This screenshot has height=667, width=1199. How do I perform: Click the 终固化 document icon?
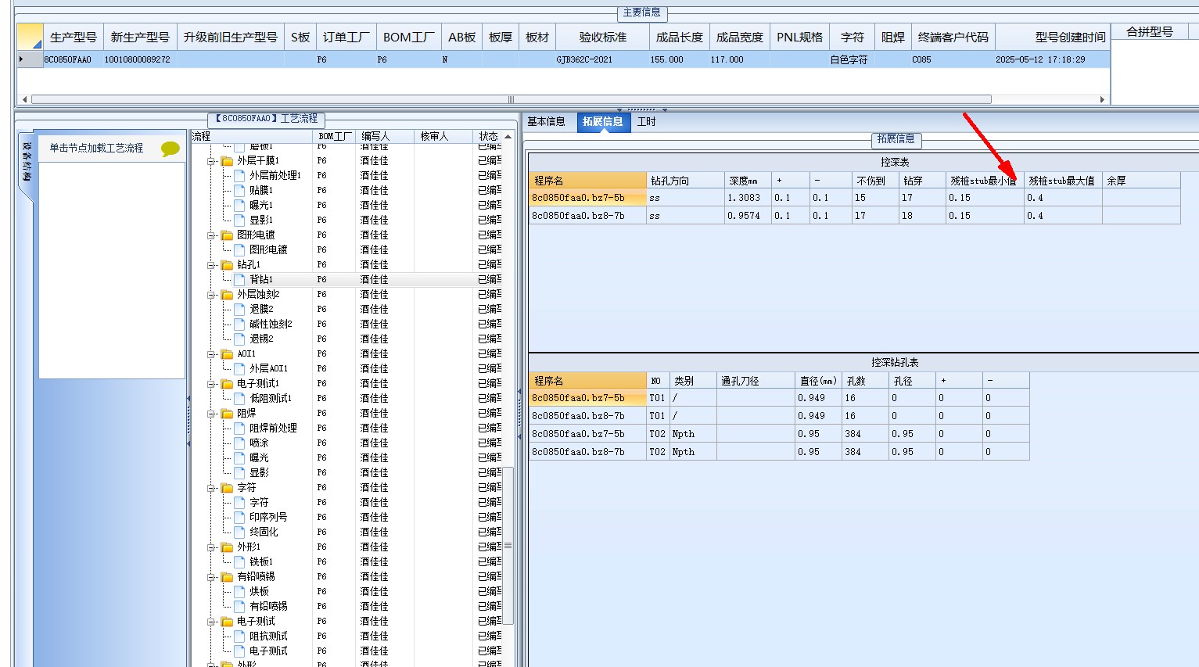coord(240,532)
